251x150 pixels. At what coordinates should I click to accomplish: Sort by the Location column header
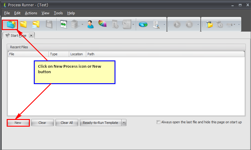tap(77, 54)
